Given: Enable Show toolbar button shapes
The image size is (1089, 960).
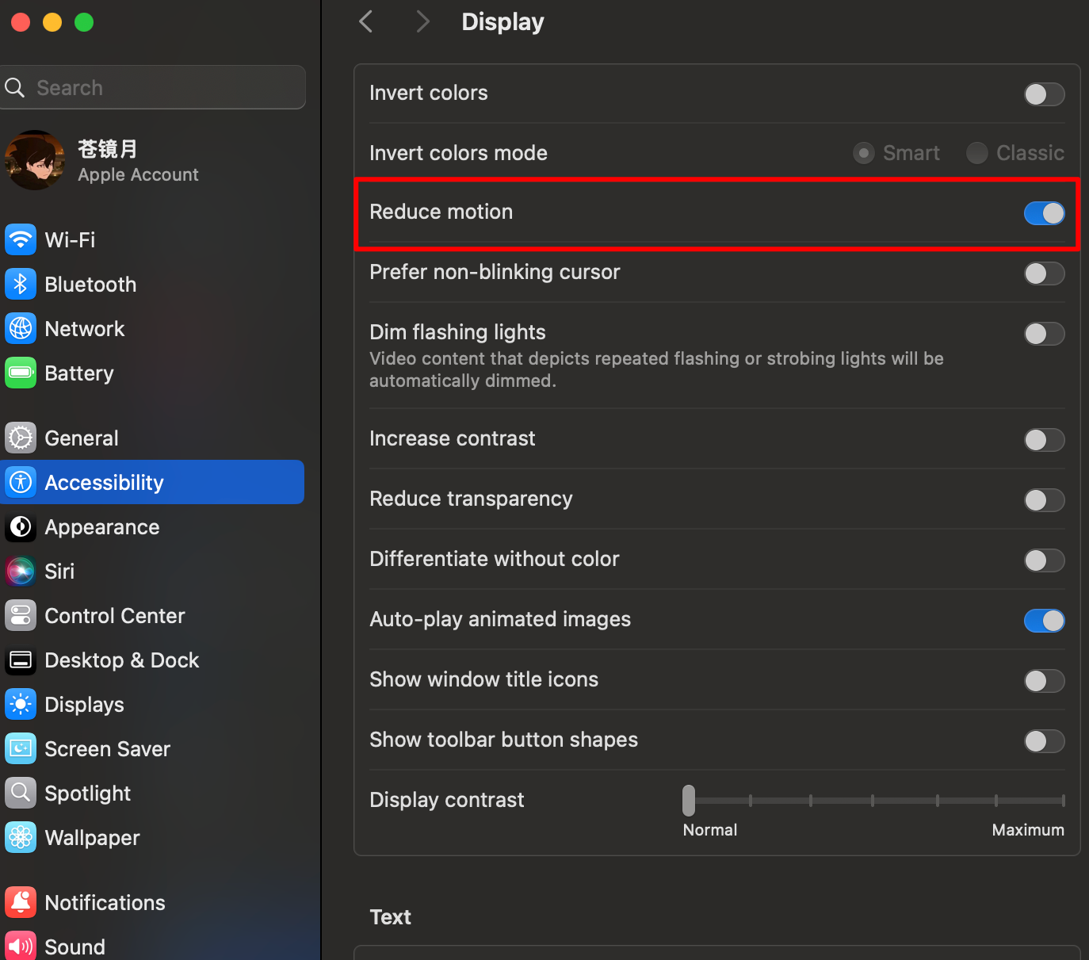Looking at the screenshot, I should [x=1044, y=741].
